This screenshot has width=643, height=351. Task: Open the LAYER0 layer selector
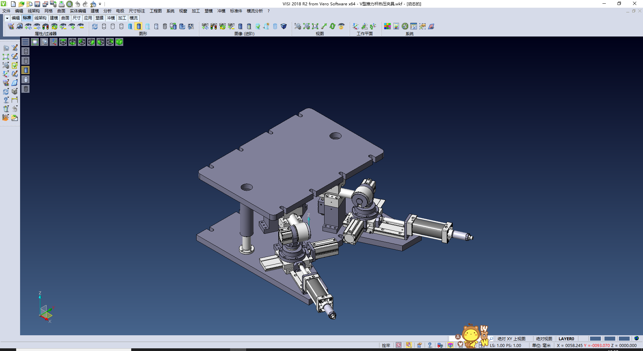(566, 339)
